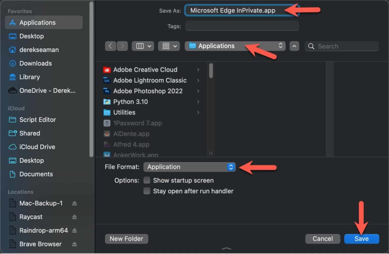Enable Show startup screen checkbox
The height and width of the screenshot is (254, 389).
click(x=147, y=180)
